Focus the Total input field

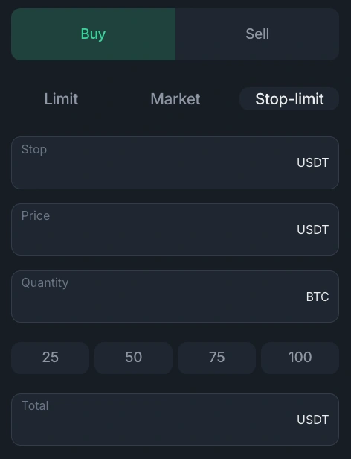pos(175,420)
